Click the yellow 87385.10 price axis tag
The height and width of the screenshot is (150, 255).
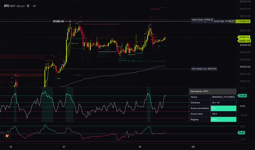click(244, 21)
